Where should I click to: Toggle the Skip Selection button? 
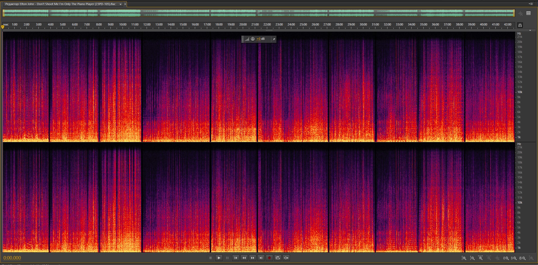pos(286,258)
